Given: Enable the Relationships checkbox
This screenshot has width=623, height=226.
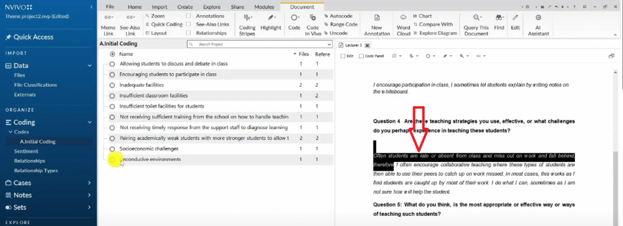Looking at the screenshot, I should click(x=189, y=33).
